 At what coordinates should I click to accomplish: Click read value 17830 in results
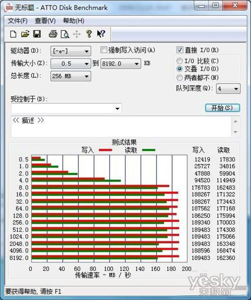[x=227, y=159]
